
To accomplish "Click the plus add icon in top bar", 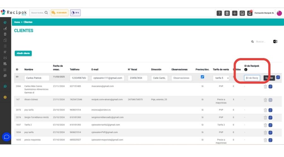I will point(234,13).
